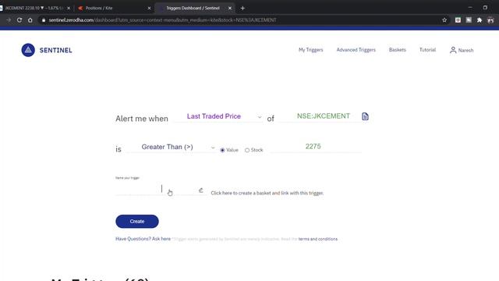
Task: Open Tutorial menu item
Action: click(x=427, y=50)
